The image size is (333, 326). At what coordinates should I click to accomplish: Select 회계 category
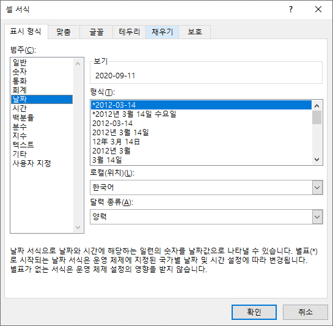pos(42,90)
